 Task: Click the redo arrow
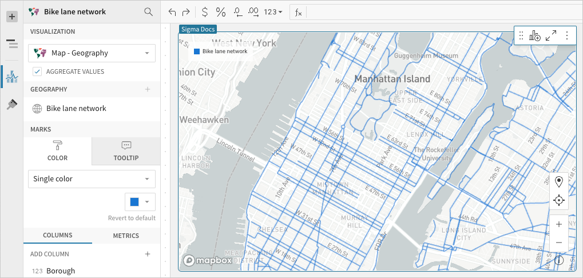[x=186, y=12]
